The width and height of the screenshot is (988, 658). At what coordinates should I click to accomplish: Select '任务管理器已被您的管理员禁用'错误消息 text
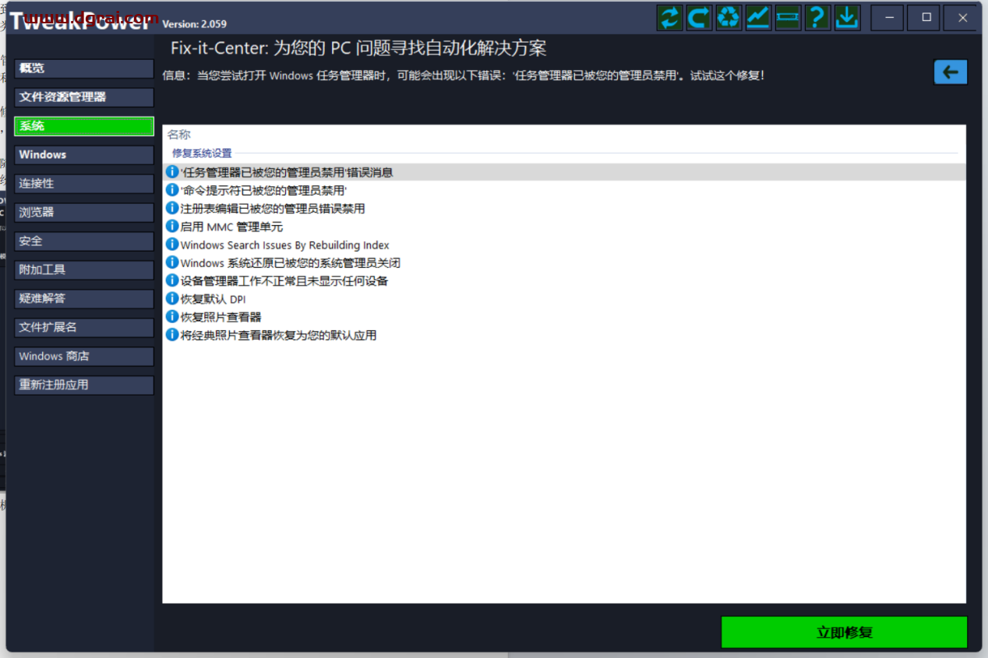287,172
